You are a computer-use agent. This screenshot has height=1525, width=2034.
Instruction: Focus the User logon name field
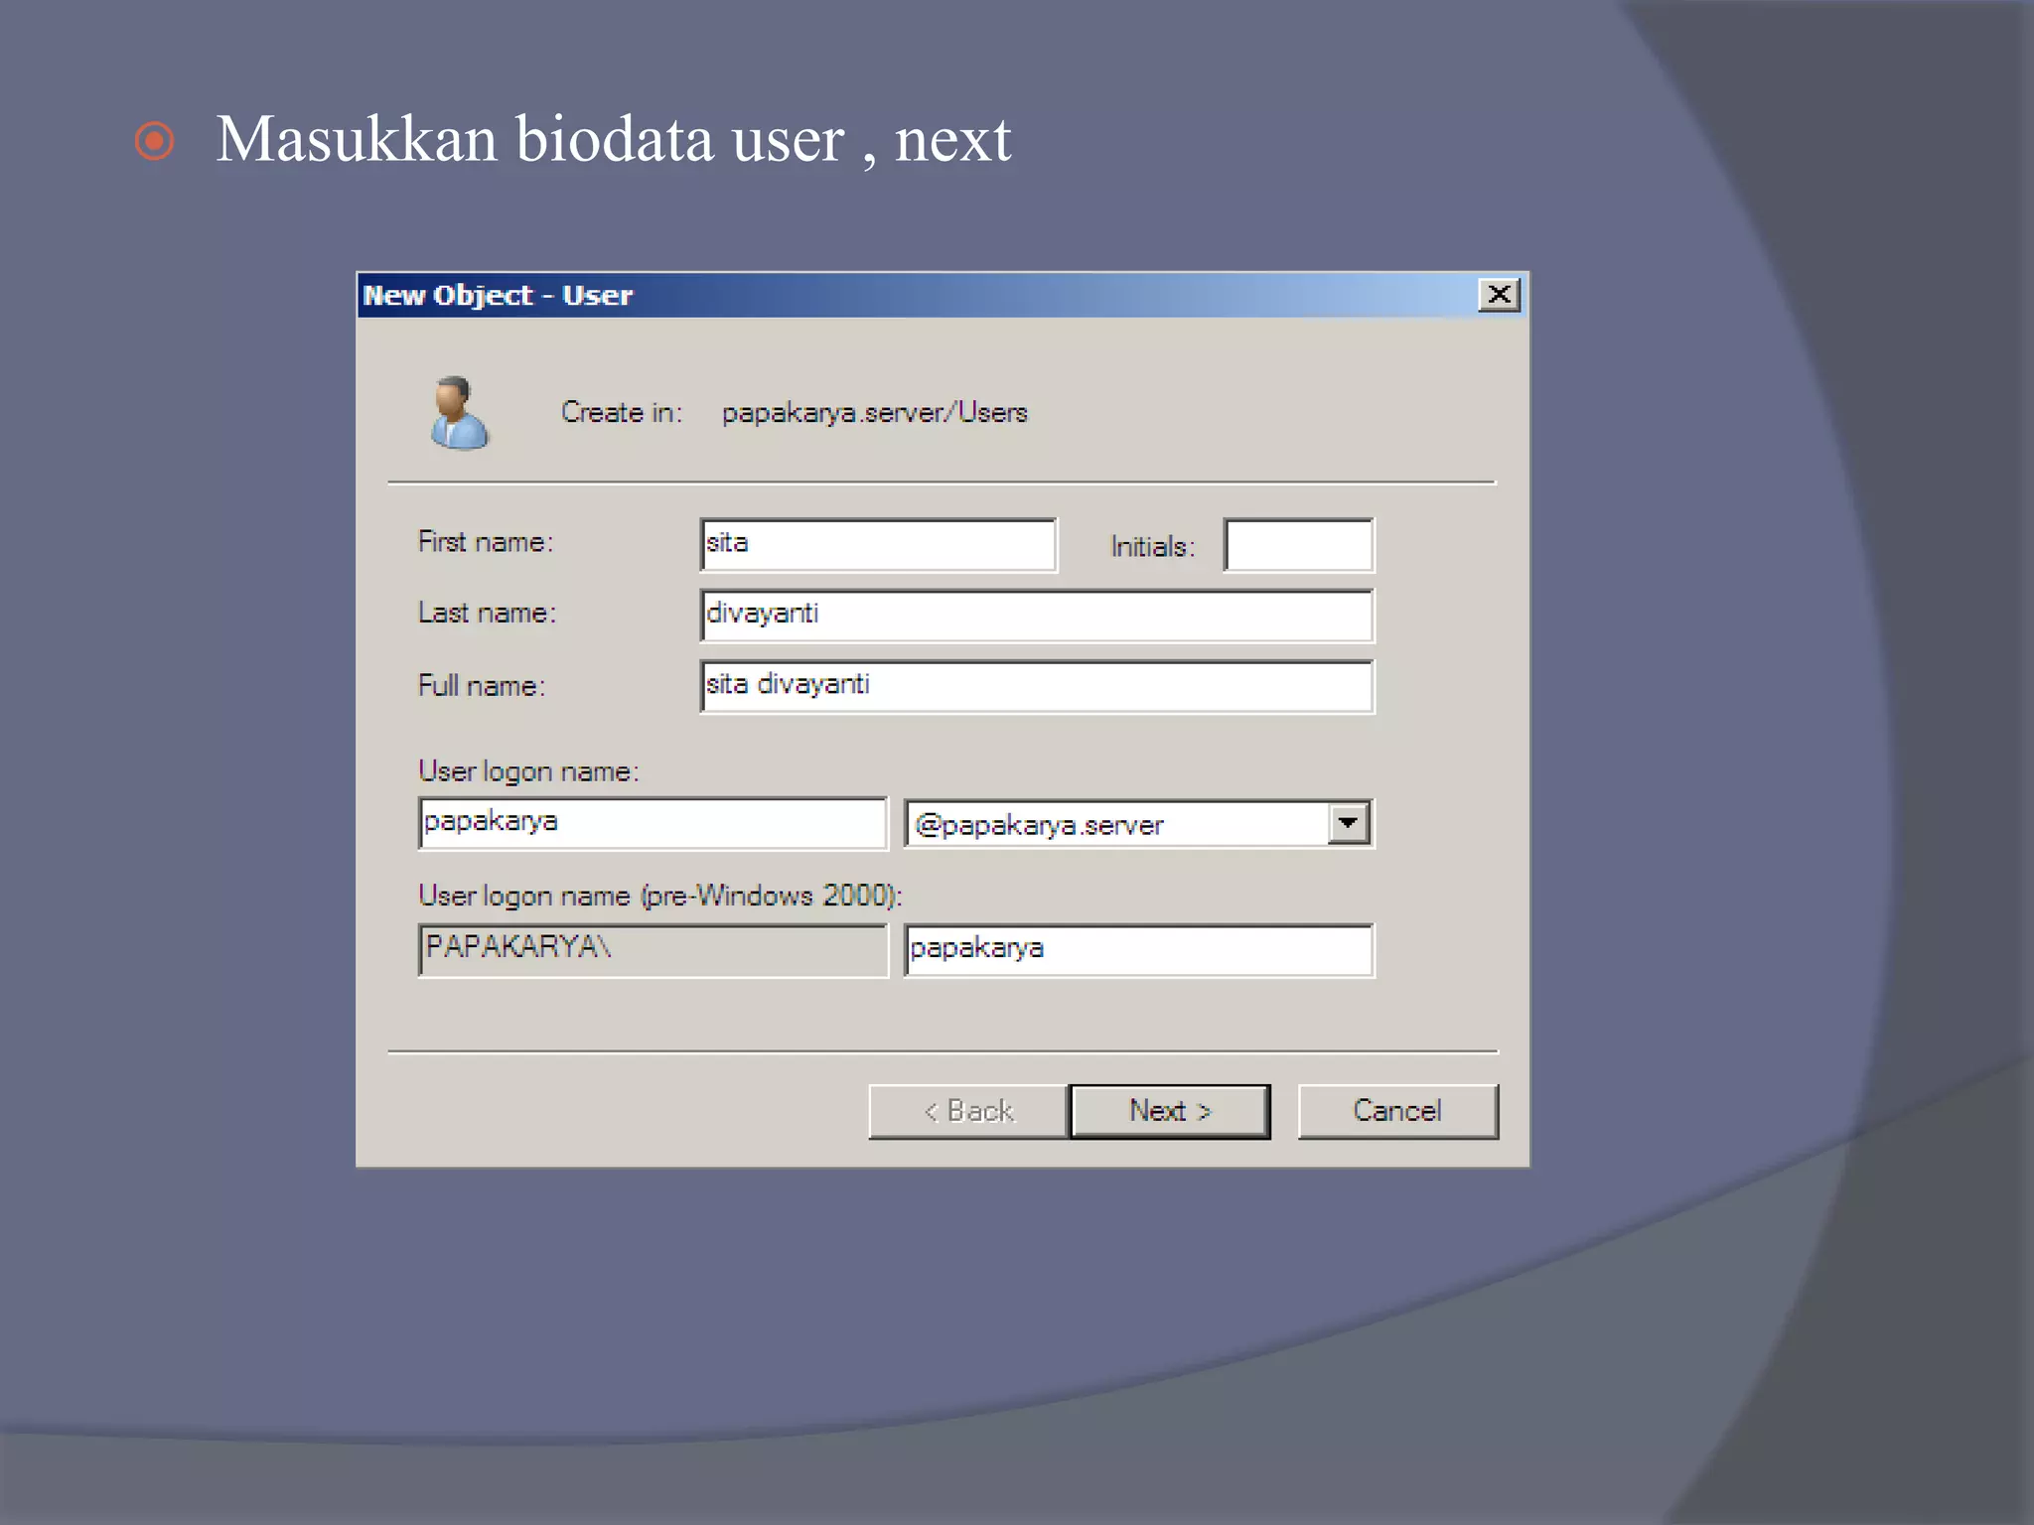(x=653, y=823)
